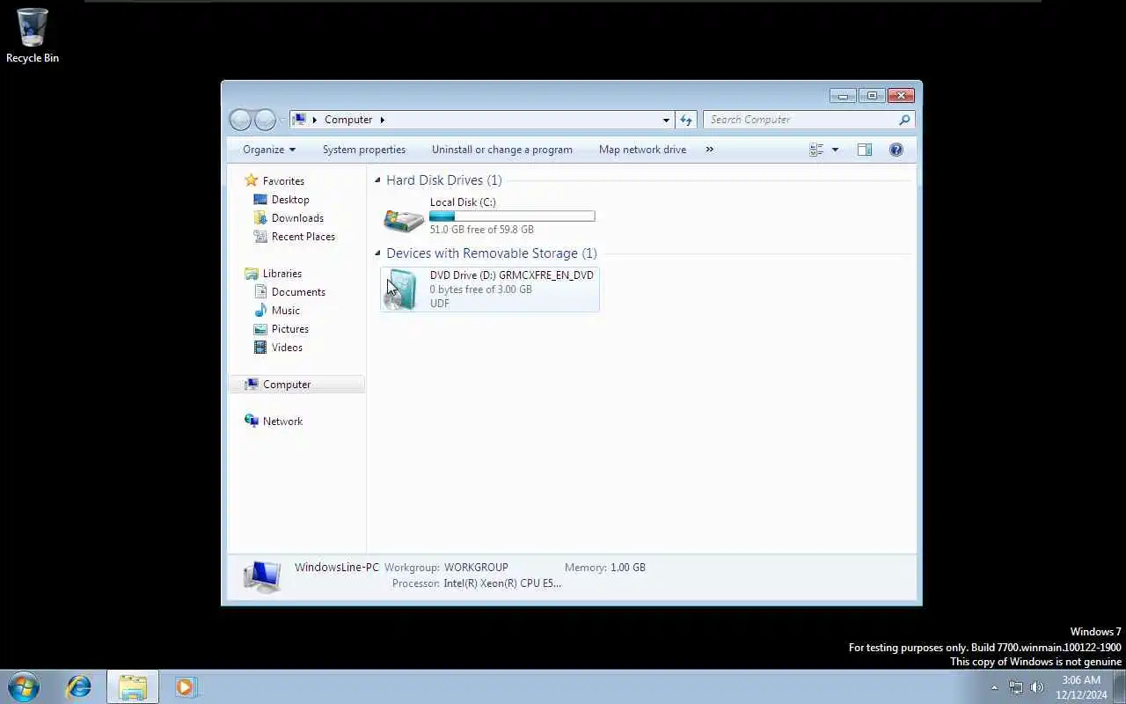Open the address bar history dropdown
This screenshot has height=704, width=1126.
pyautogui.click(x=666, y=120)
